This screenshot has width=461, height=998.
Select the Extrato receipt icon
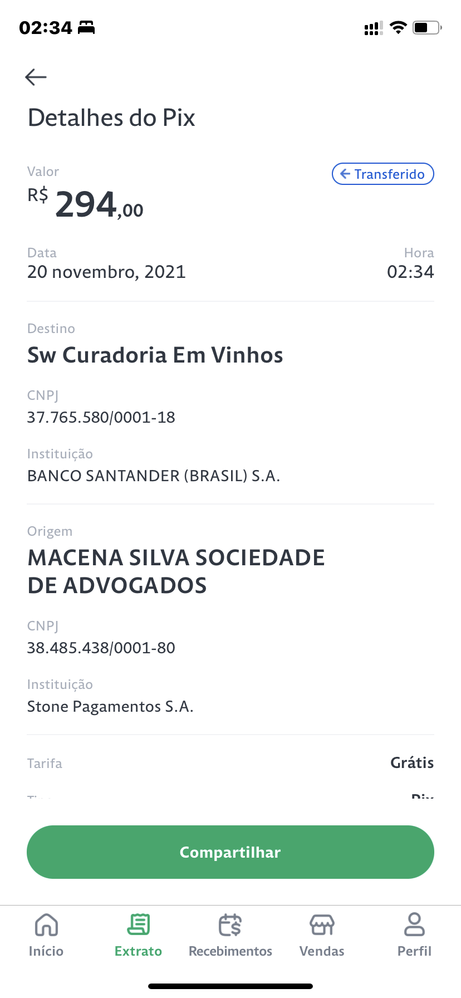click(x=138, y=925)
